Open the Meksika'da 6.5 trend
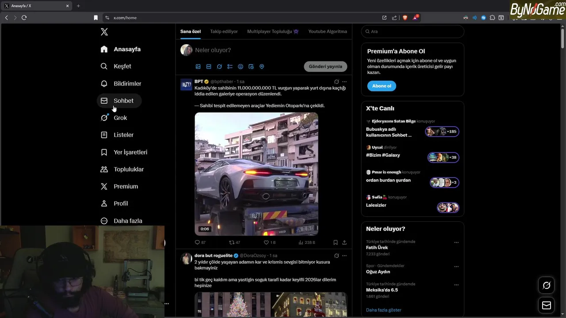The height and width of the screenshot is (318, 566). point(382,290)
